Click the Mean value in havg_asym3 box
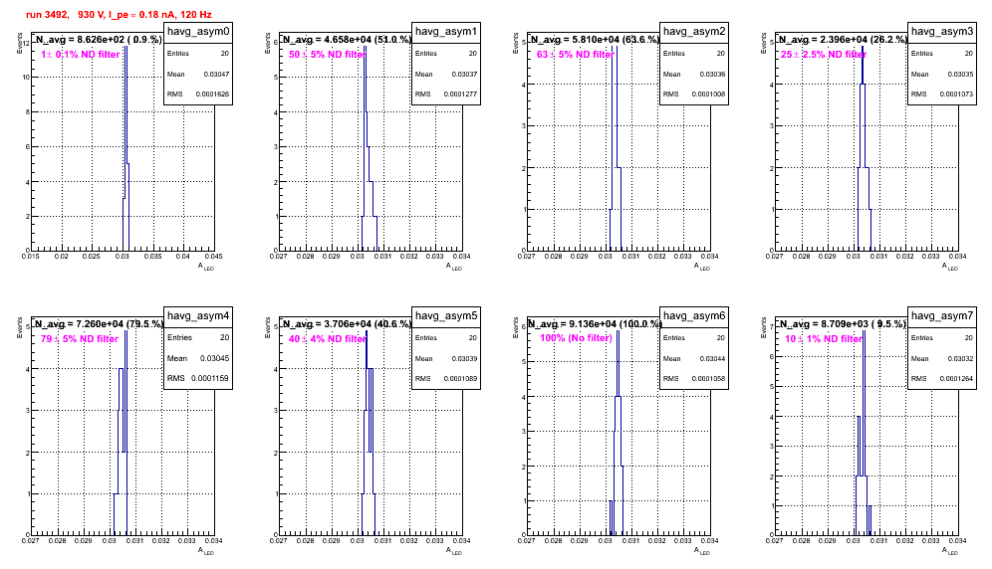Image resolution: width=992 pixels, height=569 pixels. (x=960, y=74)
